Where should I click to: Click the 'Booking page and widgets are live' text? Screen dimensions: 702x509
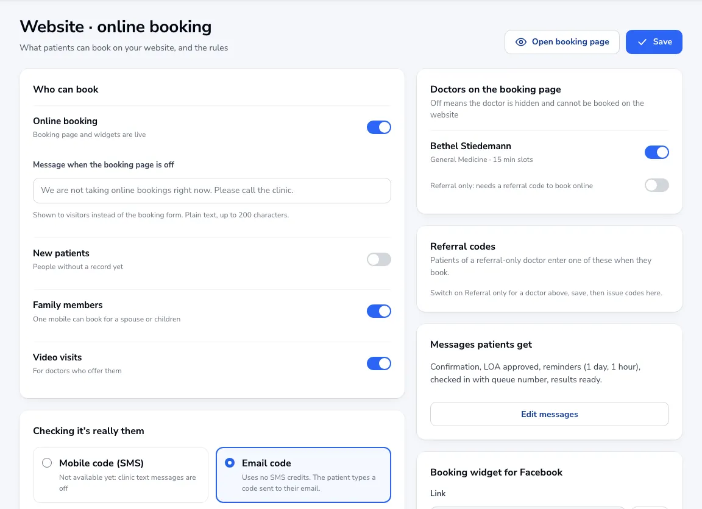pyautogui.click(x=90, y=135)
